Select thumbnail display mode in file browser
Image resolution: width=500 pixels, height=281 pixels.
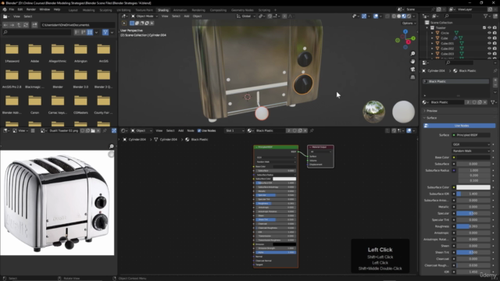90,32
